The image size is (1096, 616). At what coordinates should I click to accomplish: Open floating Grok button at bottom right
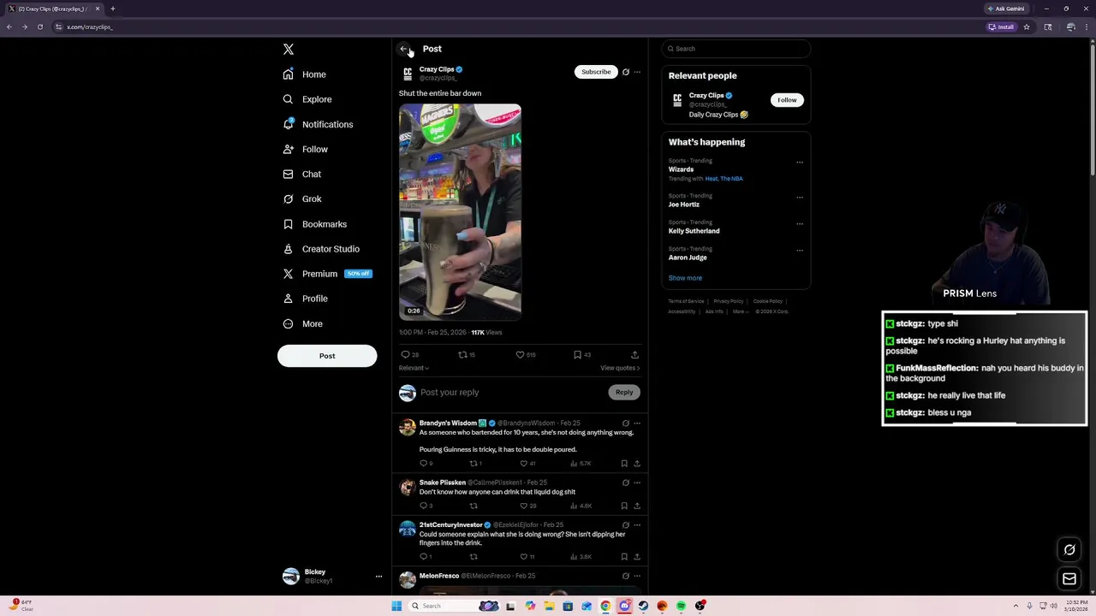(1069, 550)
